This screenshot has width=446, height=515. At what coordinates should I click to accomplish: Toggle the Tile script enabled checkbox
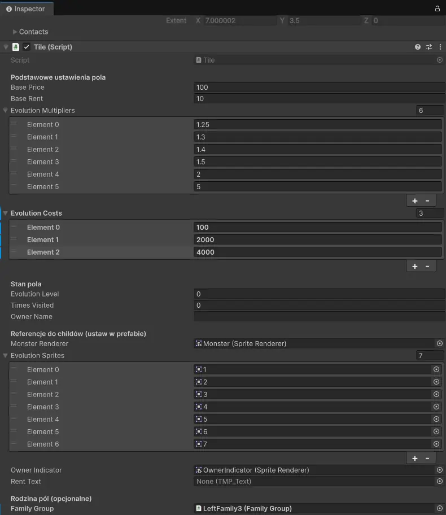[27, 47]
